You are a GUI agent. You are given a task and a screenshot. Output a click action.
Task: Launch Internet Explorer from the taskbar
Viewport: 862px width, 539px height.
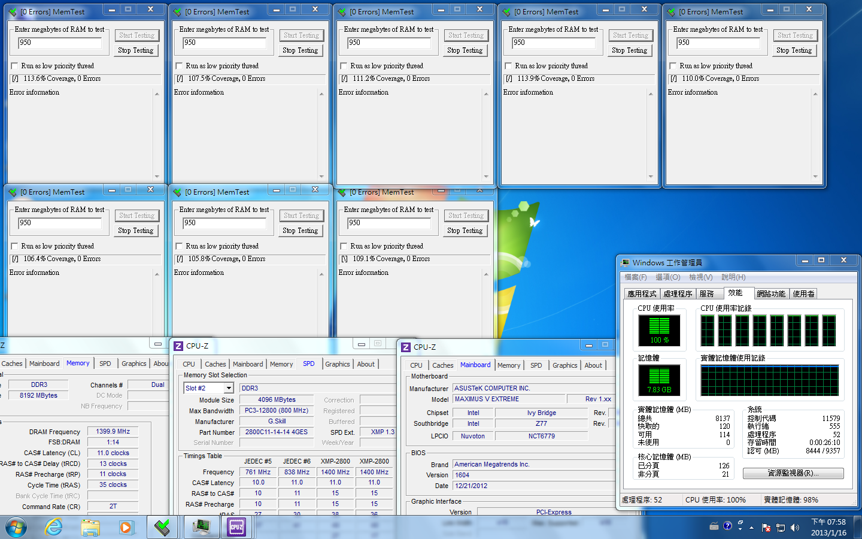pyautogui.click(x=54, y=527)
